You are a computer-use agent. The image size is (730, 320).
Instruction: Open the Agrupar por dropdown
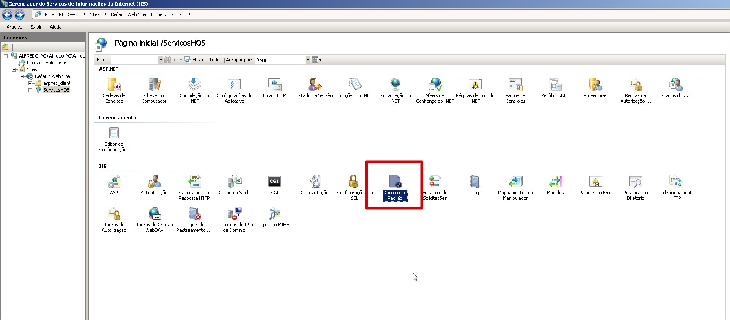[307, 60]
